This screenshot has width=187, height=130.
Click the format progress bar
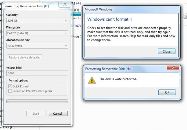[x=37, y=101]
